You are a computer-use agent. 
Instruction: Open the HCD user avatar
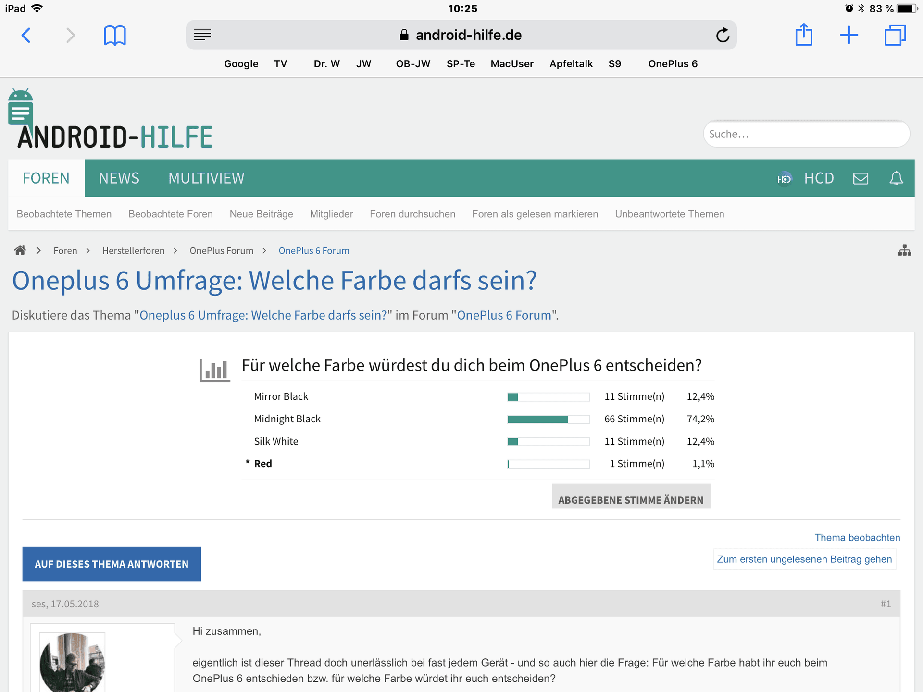point(784,178)
